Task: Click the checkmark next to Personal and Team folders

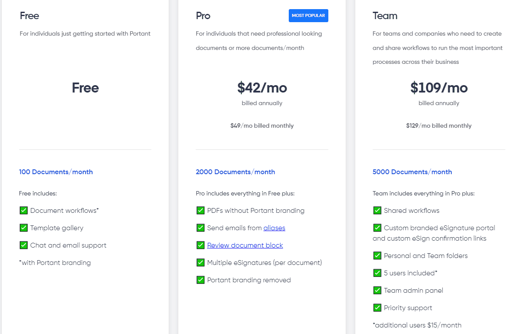Action: pos(377,255)
